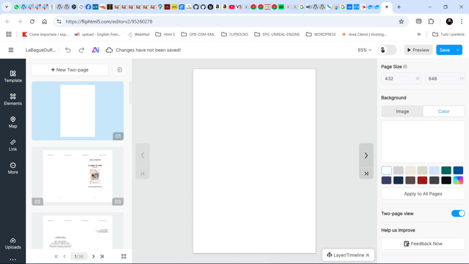Pick the royal blue background swatch

[458, 170]
